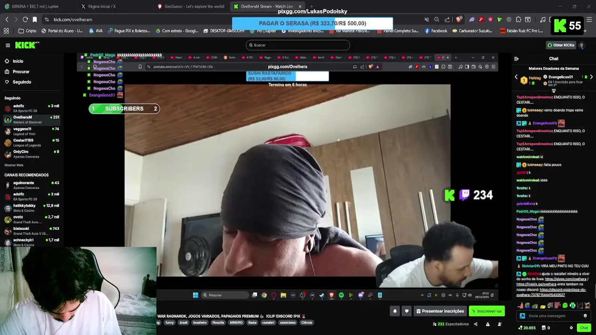596x335 pixels.
Task: Open the apps grid icon in bookmarks bar
Action: point(6,31)
